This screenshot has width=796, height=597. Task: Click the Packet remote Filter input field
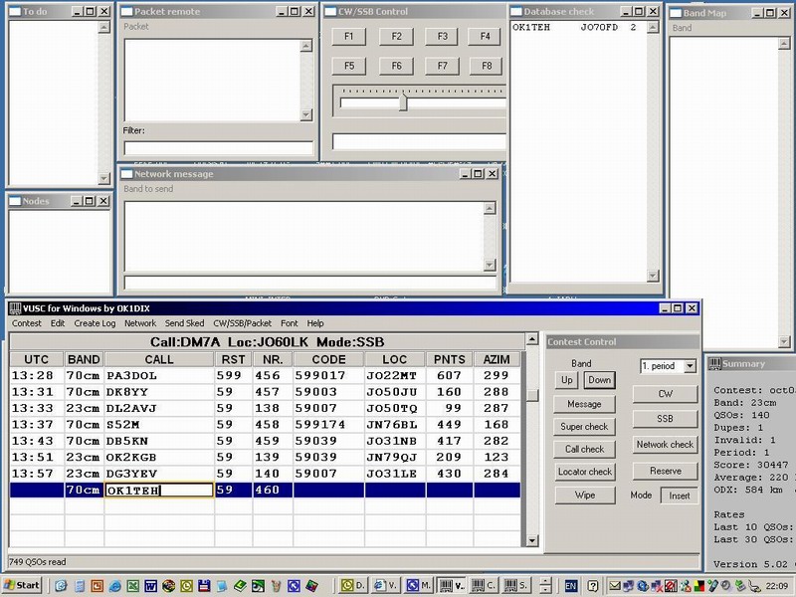[218, 147]
